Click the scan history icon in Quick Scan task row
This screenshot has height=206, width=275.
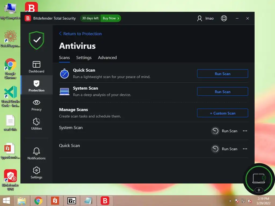(x=215, y=149)
